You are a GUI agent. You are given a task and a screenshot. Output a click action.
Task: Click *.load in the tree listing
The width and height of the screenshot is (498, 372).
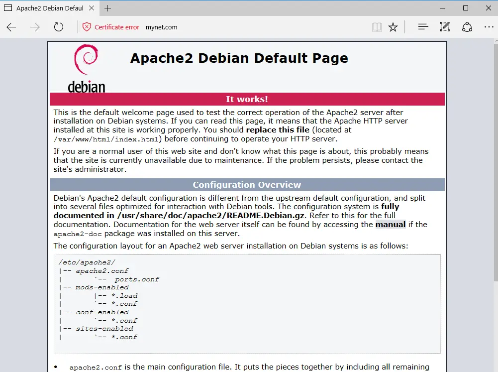124,296
